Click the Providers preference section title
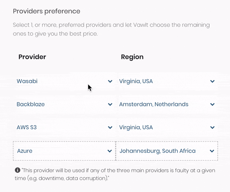The image size is (230, 192). (46, 11)
